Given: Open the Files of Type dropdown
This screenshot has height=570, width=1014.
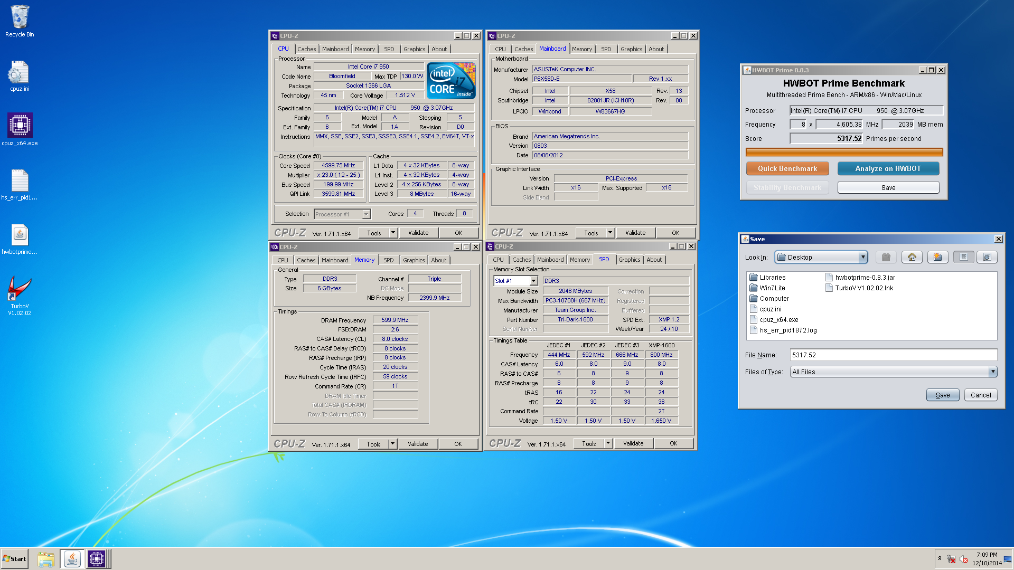Looking at the screenshot, I should 992,372.
